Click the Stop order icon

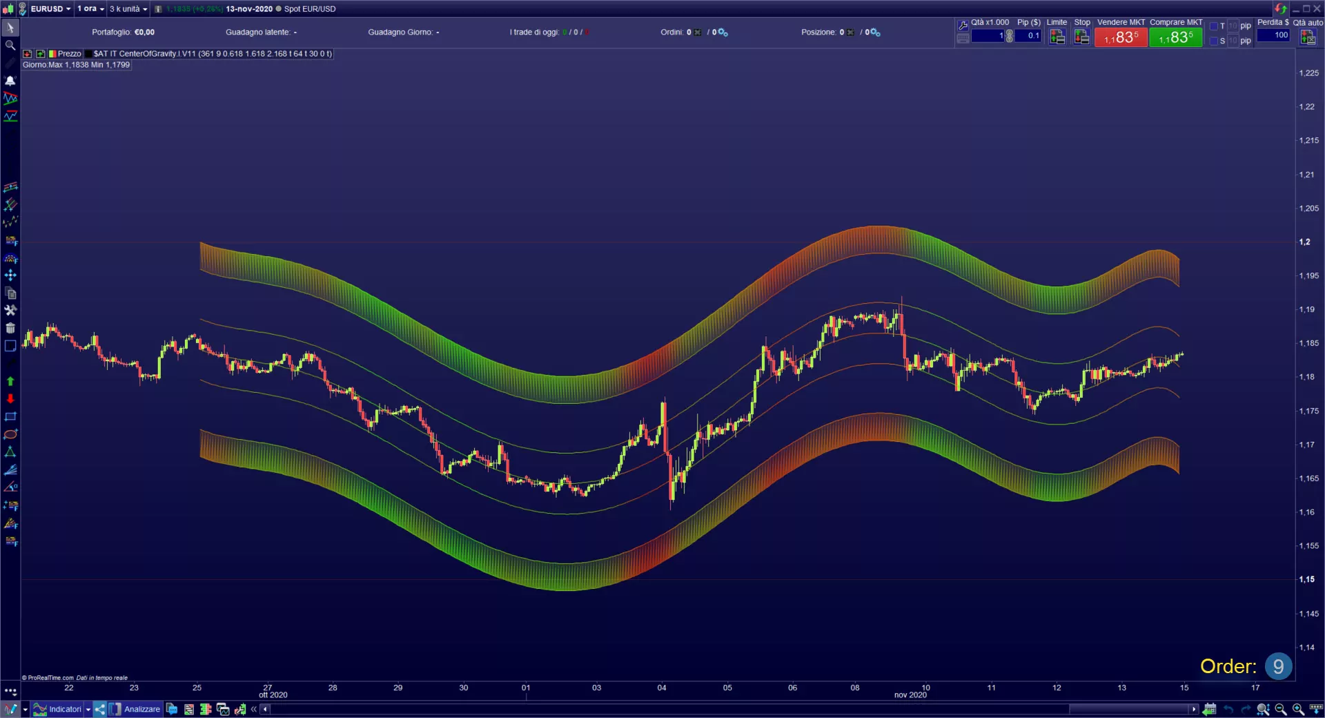(1081, 37)
